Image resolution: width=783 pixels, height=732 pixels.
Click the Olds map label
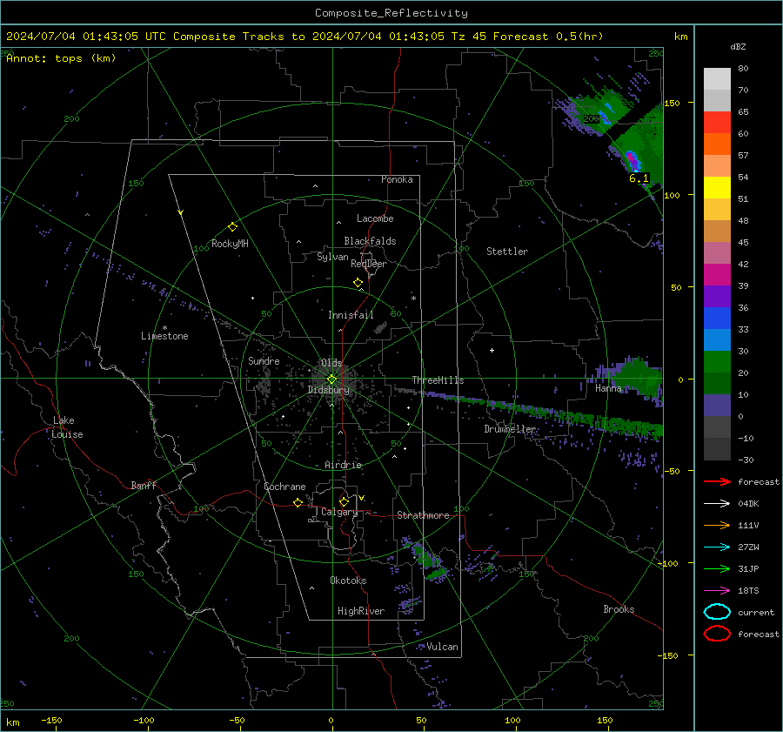click(x=331, y=363)
